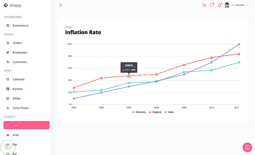Click the shoppy logo icon

pos(6,5)
